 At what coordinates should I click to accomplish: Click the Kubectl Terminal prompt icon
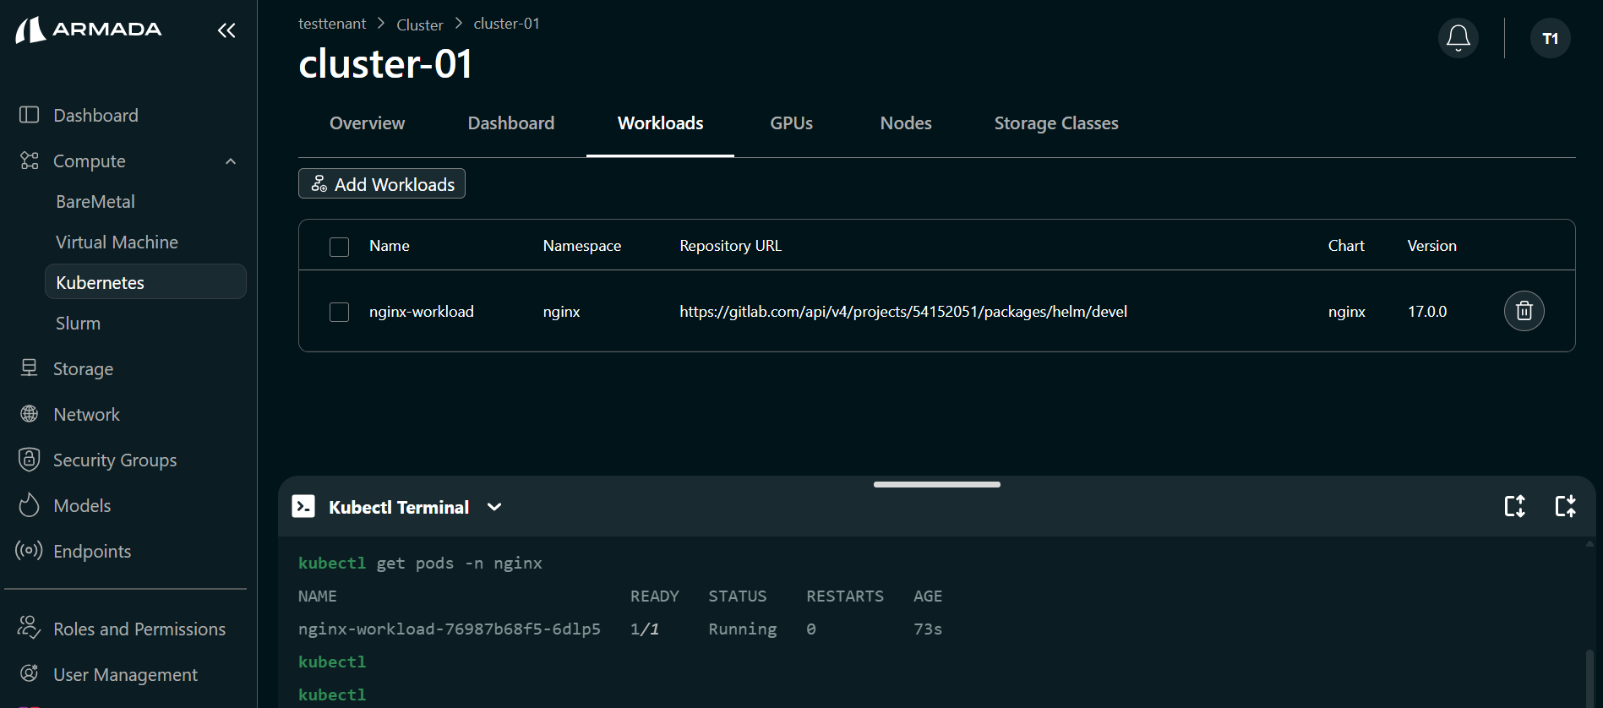[303, 506]
